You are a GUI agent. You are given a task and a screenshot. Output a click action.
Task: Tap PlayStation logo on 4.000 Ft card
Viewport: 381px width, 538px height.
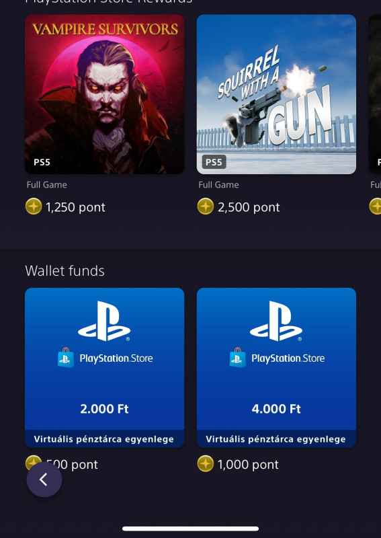(x=276, y=321)
